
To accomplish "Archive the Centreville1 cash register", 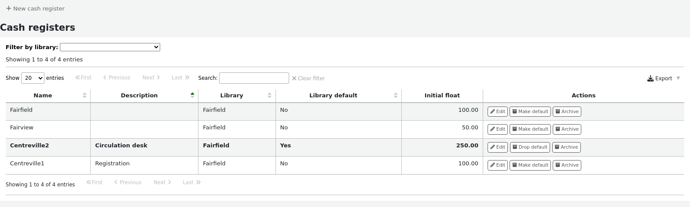I will coord(567,165).
